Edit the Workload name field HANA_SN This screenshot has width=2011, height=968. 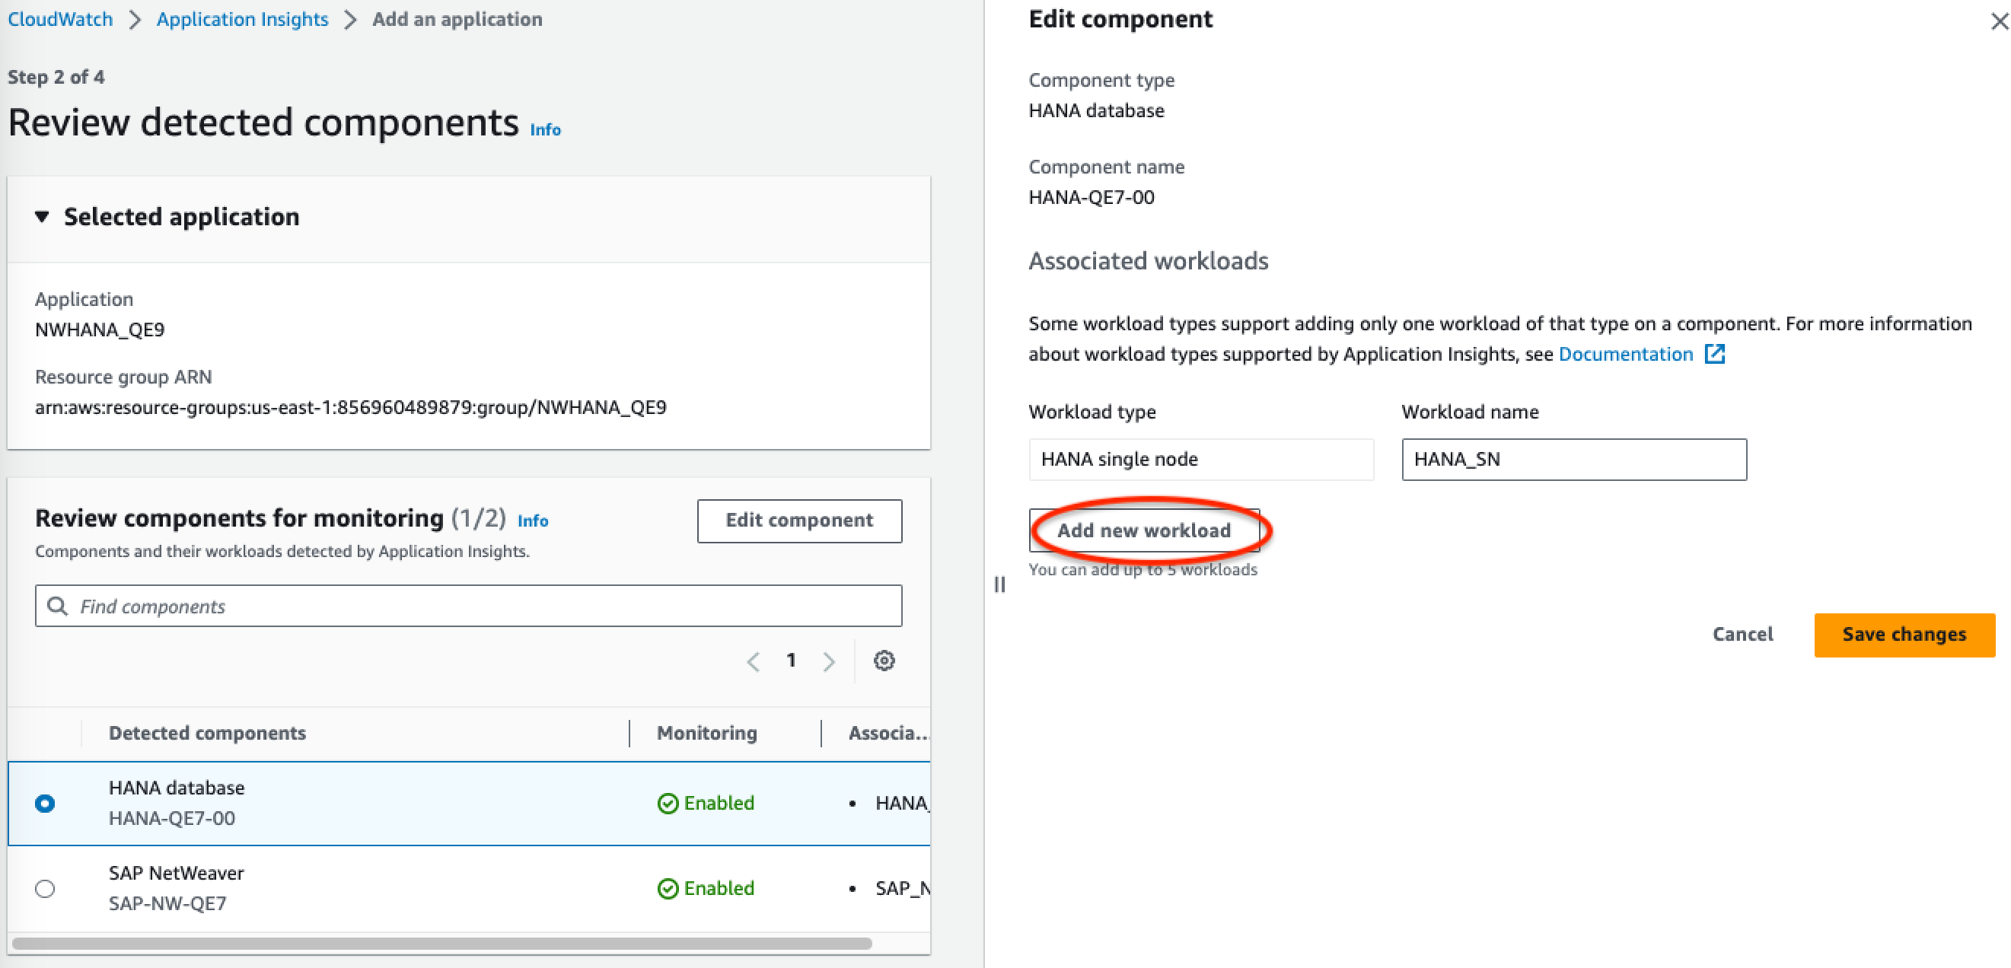pos(1571,457)
